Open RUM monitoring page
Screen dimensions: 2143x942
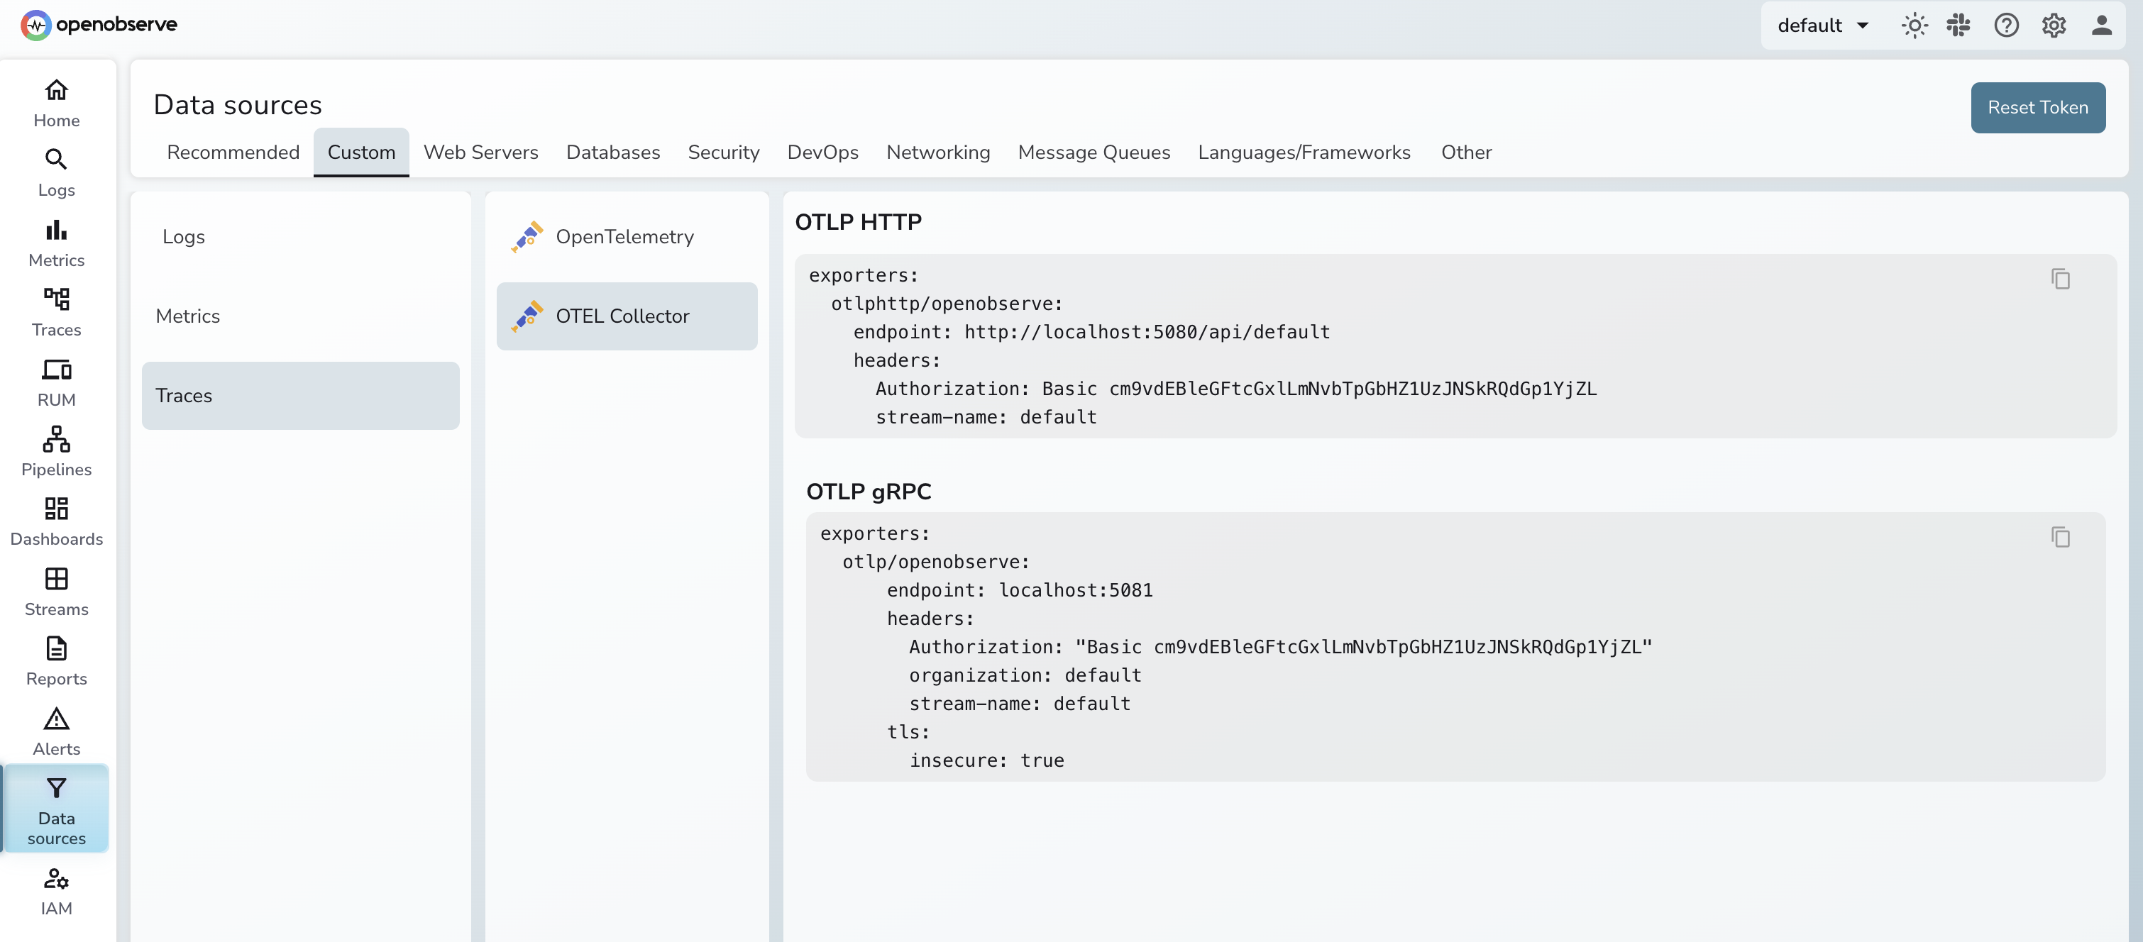coord(57,382)
